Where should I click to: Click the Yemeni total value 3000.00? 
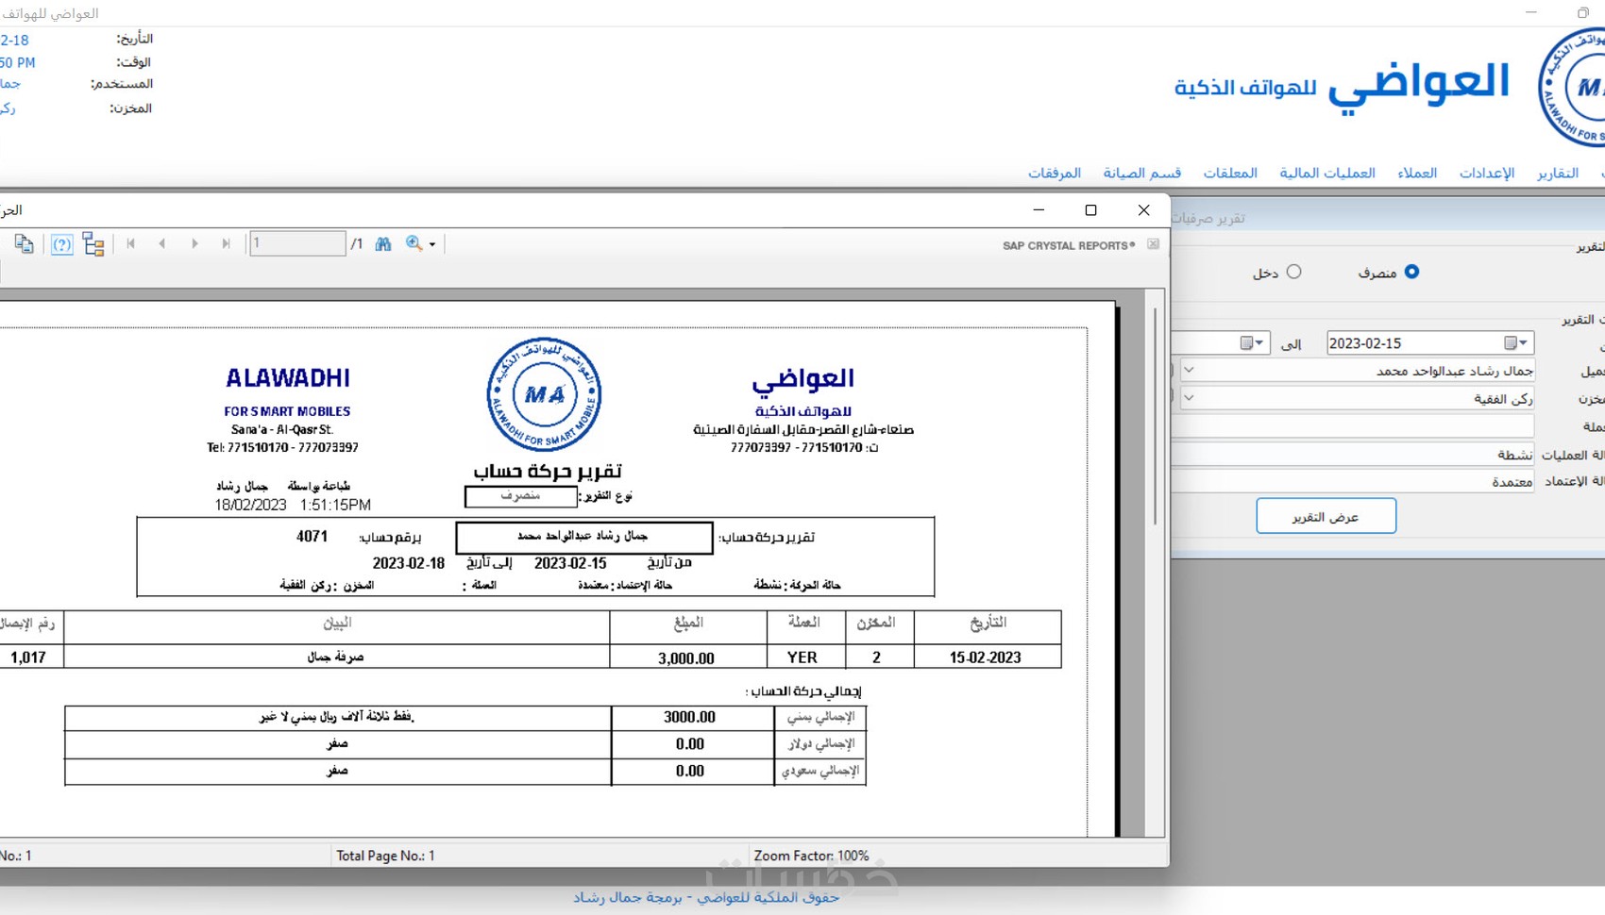click(x=690, y=717)
